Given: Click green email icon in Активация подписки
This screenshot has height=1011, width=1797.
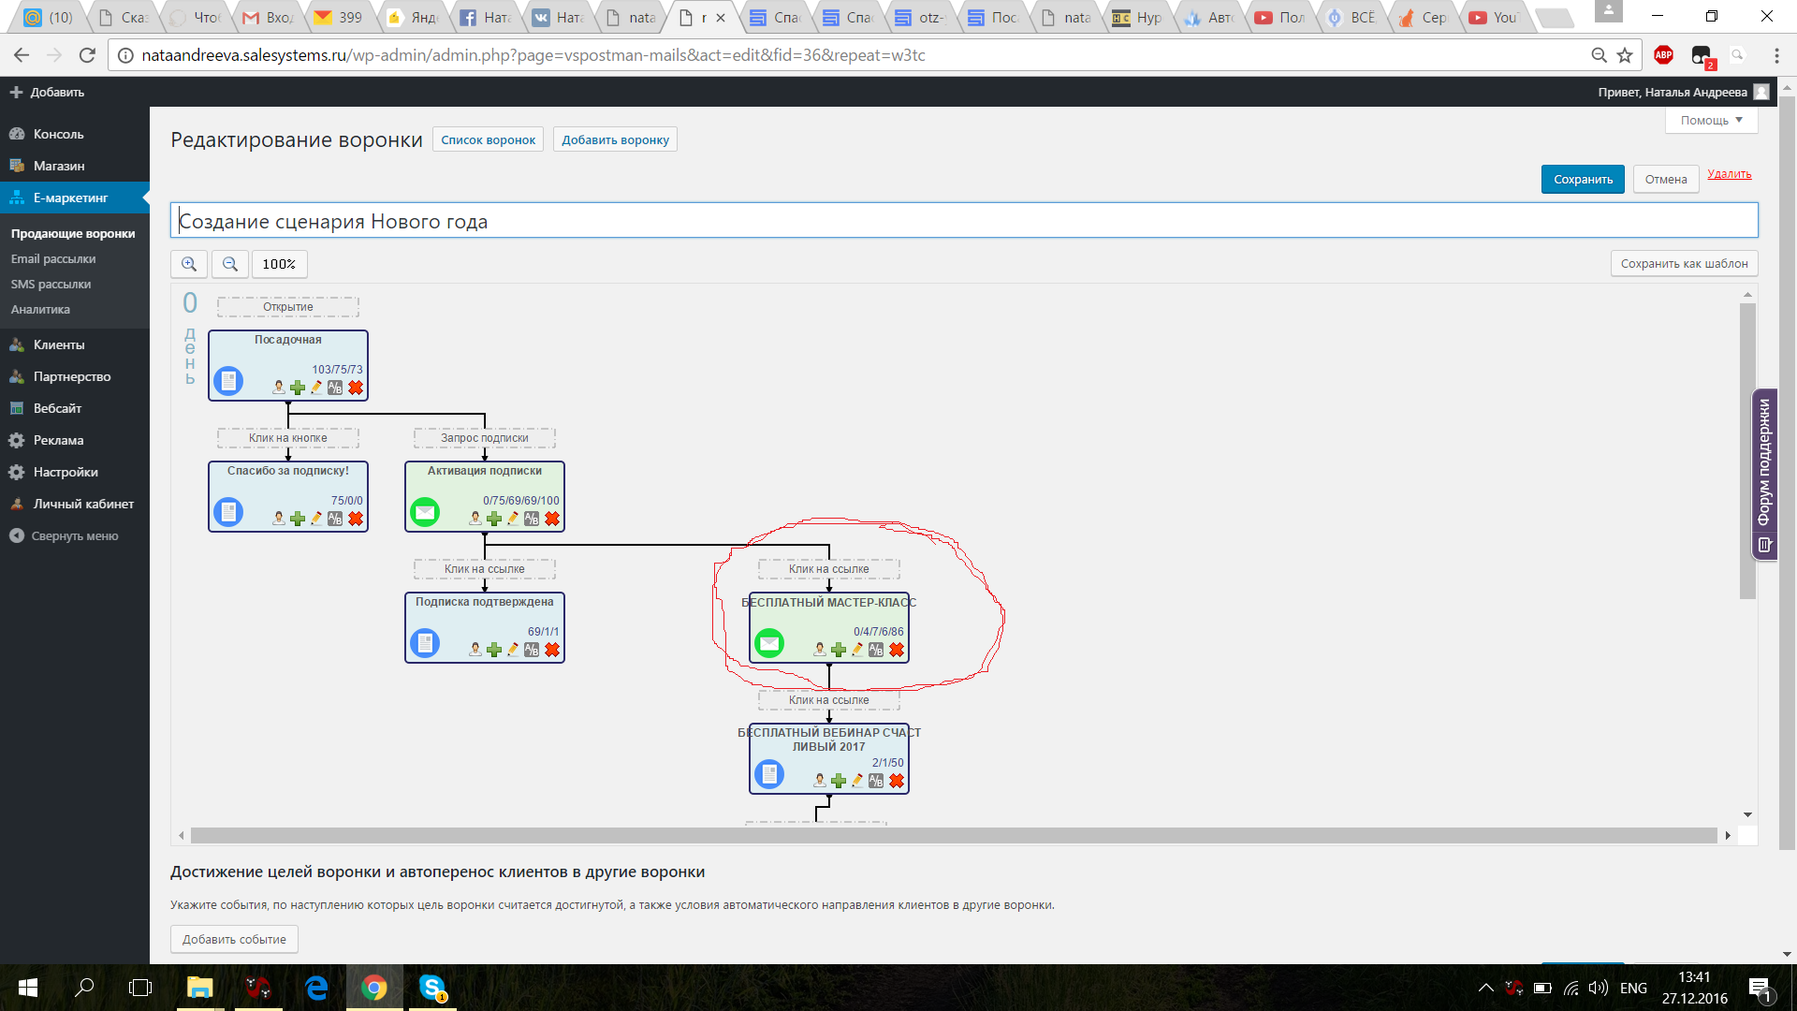Looking at the screenshot, I should (x=425, y=512).
